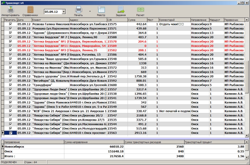Expand the Печать dropdown arrow
This screenshot has height=165, width=250.
pos(90,11)
